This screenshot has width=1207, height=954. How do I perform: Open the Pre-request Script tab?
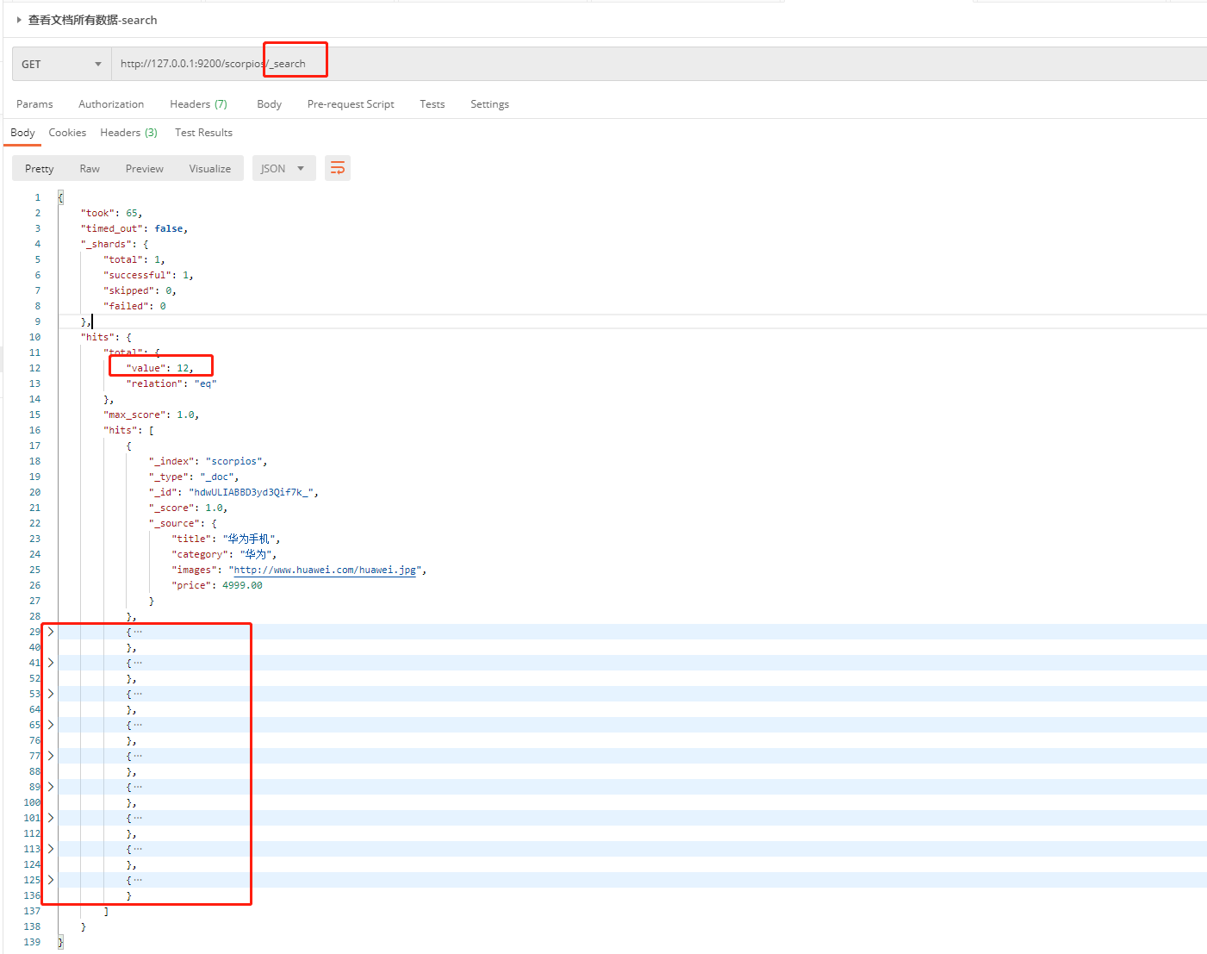pyautogui.click(x=351, y=104)
